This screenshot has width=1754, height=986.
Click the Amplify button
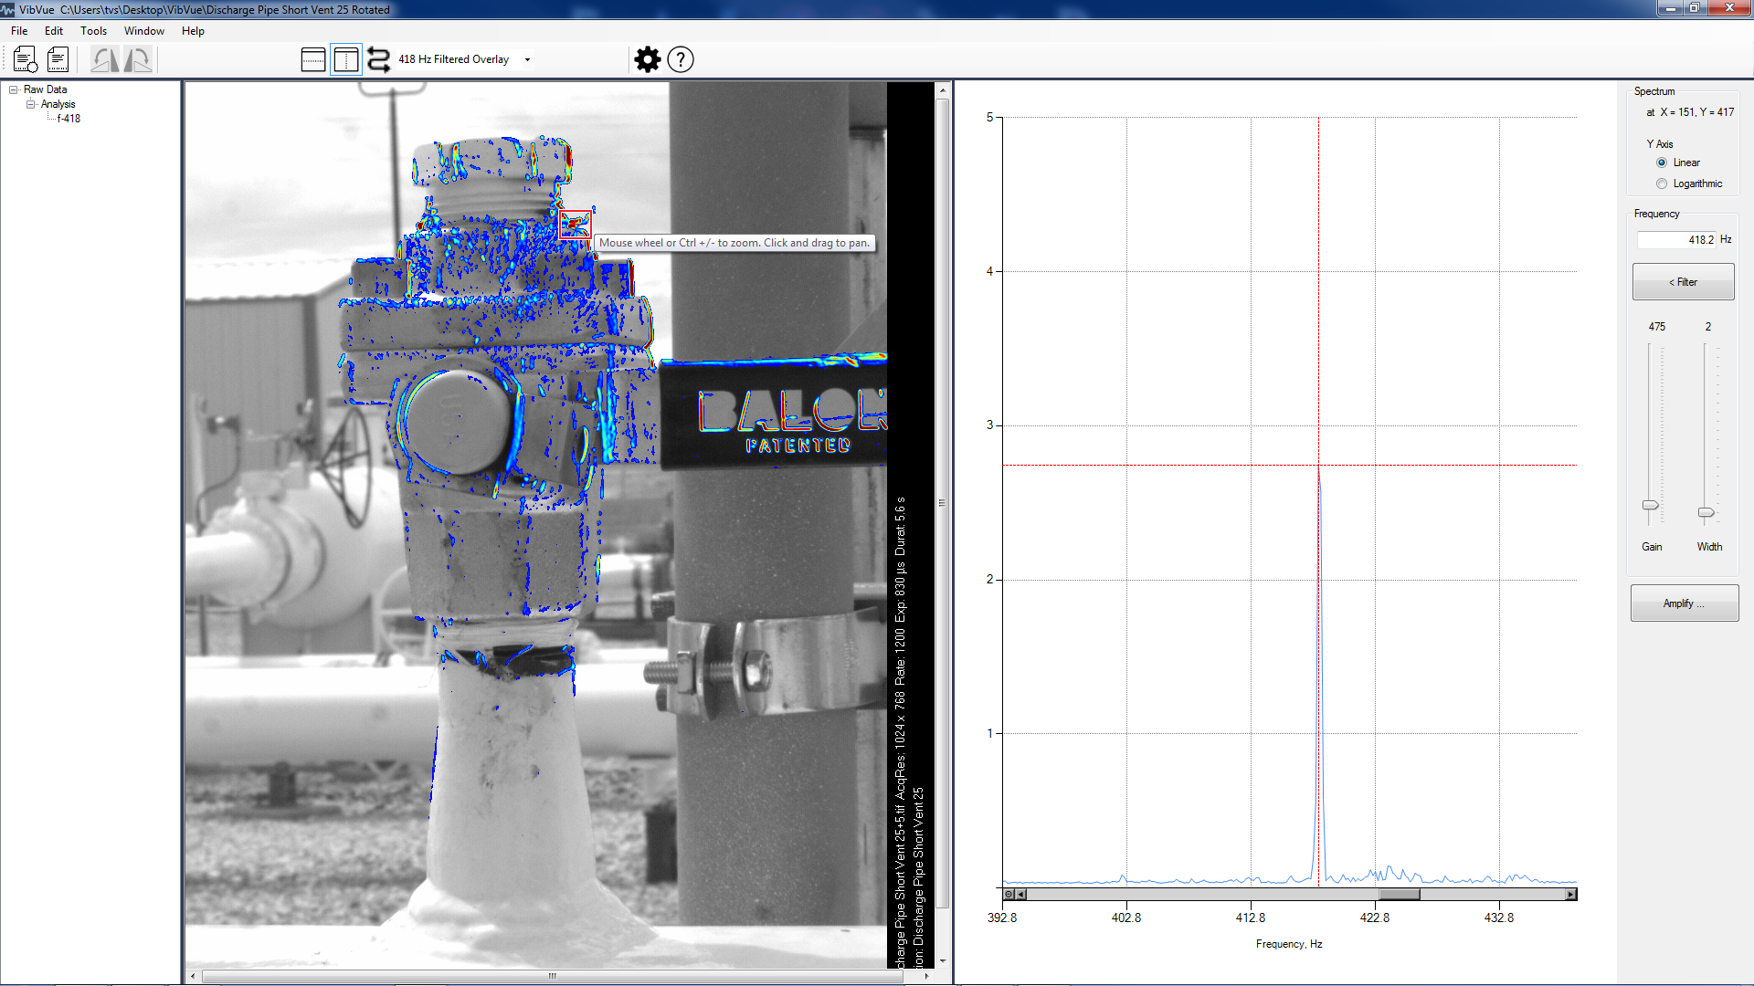(1683, 602)
